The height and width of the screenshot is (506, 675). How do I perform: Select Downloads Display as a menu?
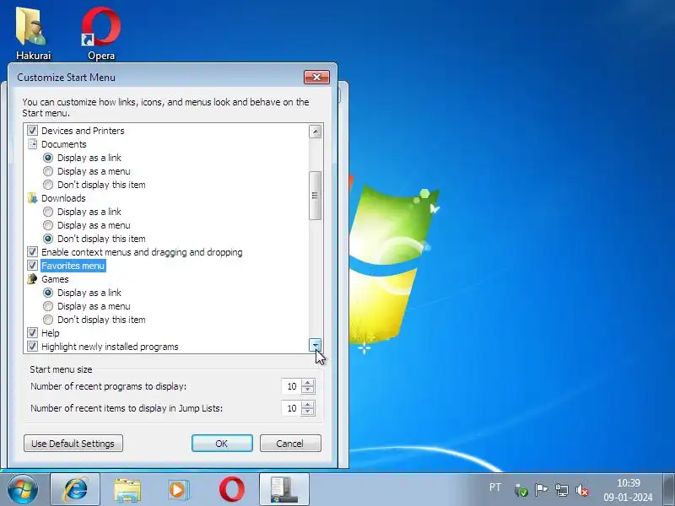[x=48, y=225]
